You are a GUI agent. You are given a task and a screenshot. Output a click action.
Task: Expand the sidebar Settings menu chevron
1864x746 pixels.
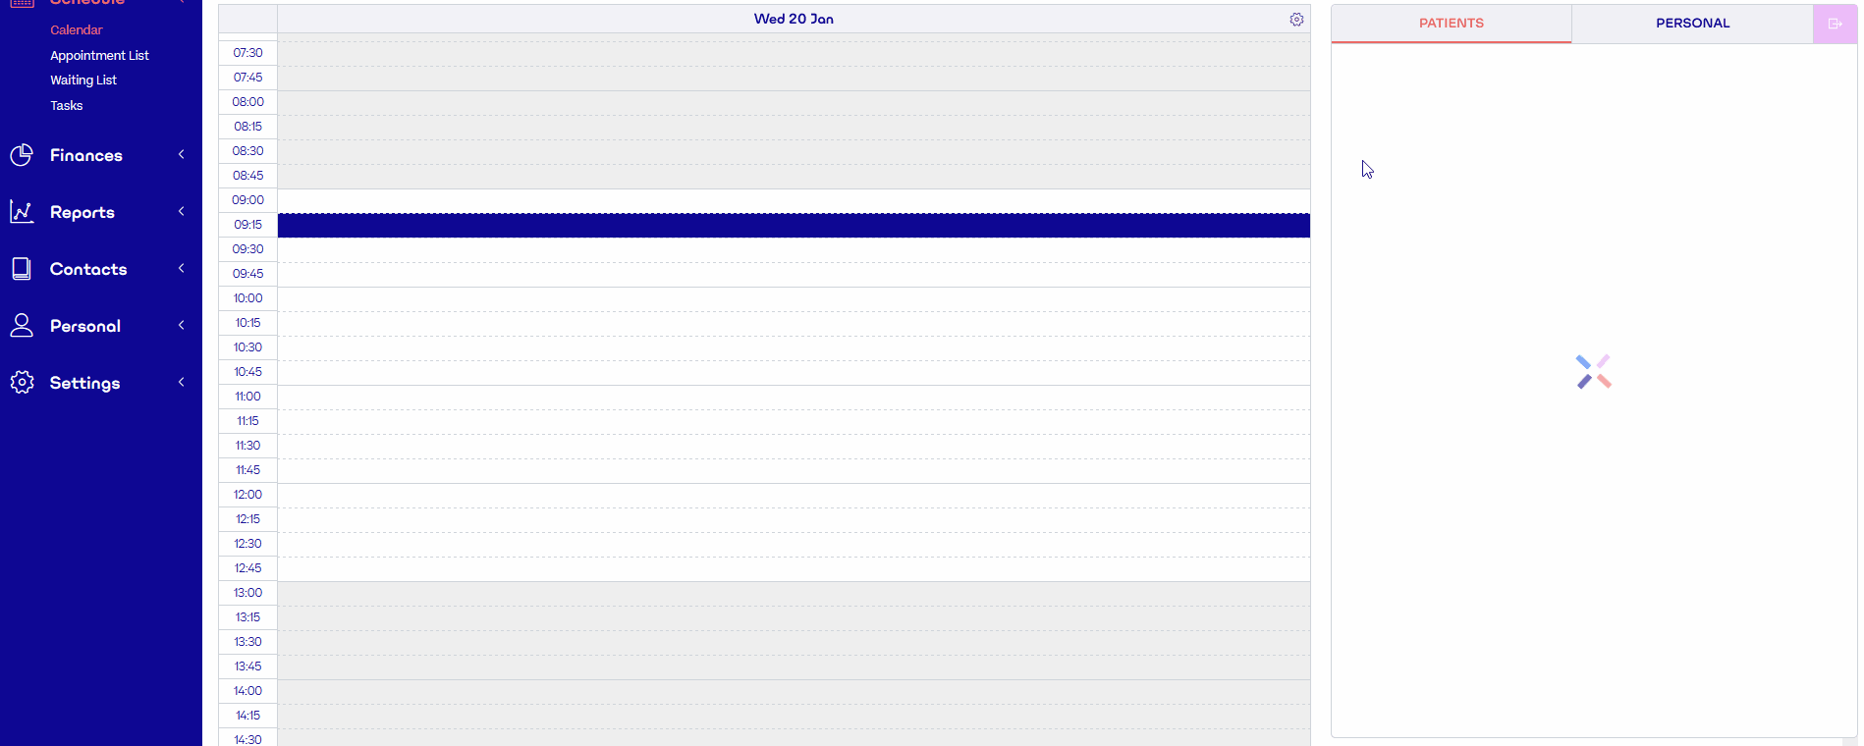(182, 383)
